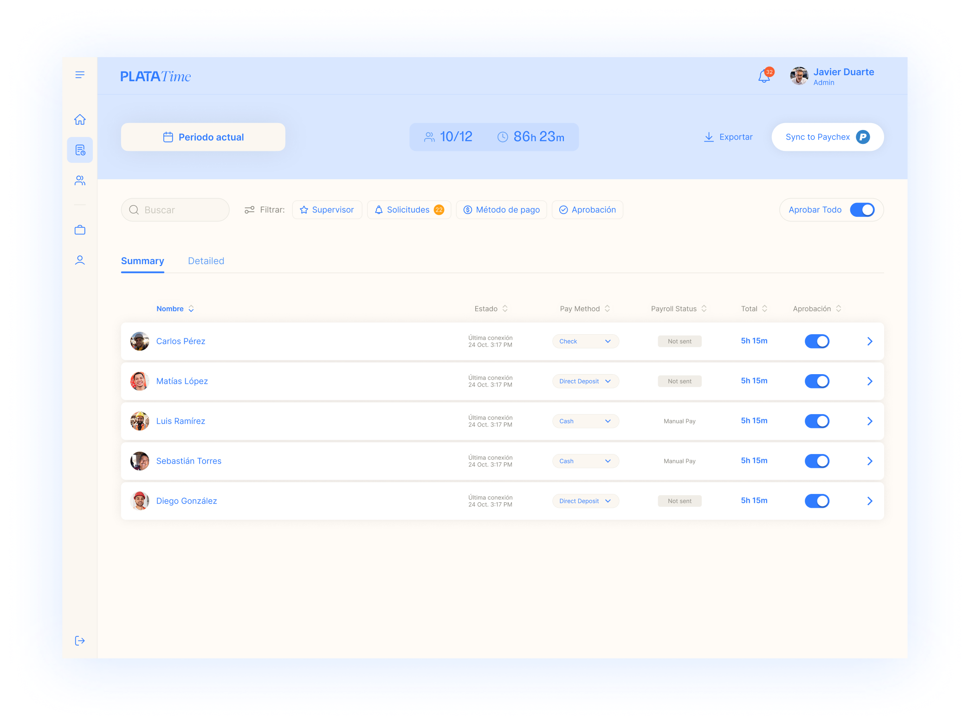Filter by Solicitudes with 22 badge

point(409,210)
